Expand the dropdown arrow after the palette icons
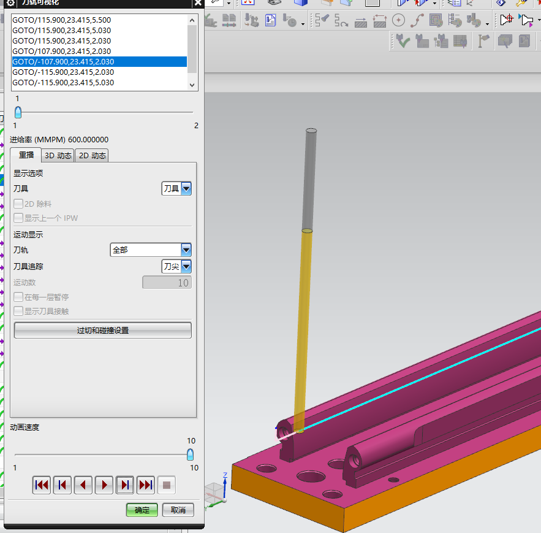 coord(487,24)
